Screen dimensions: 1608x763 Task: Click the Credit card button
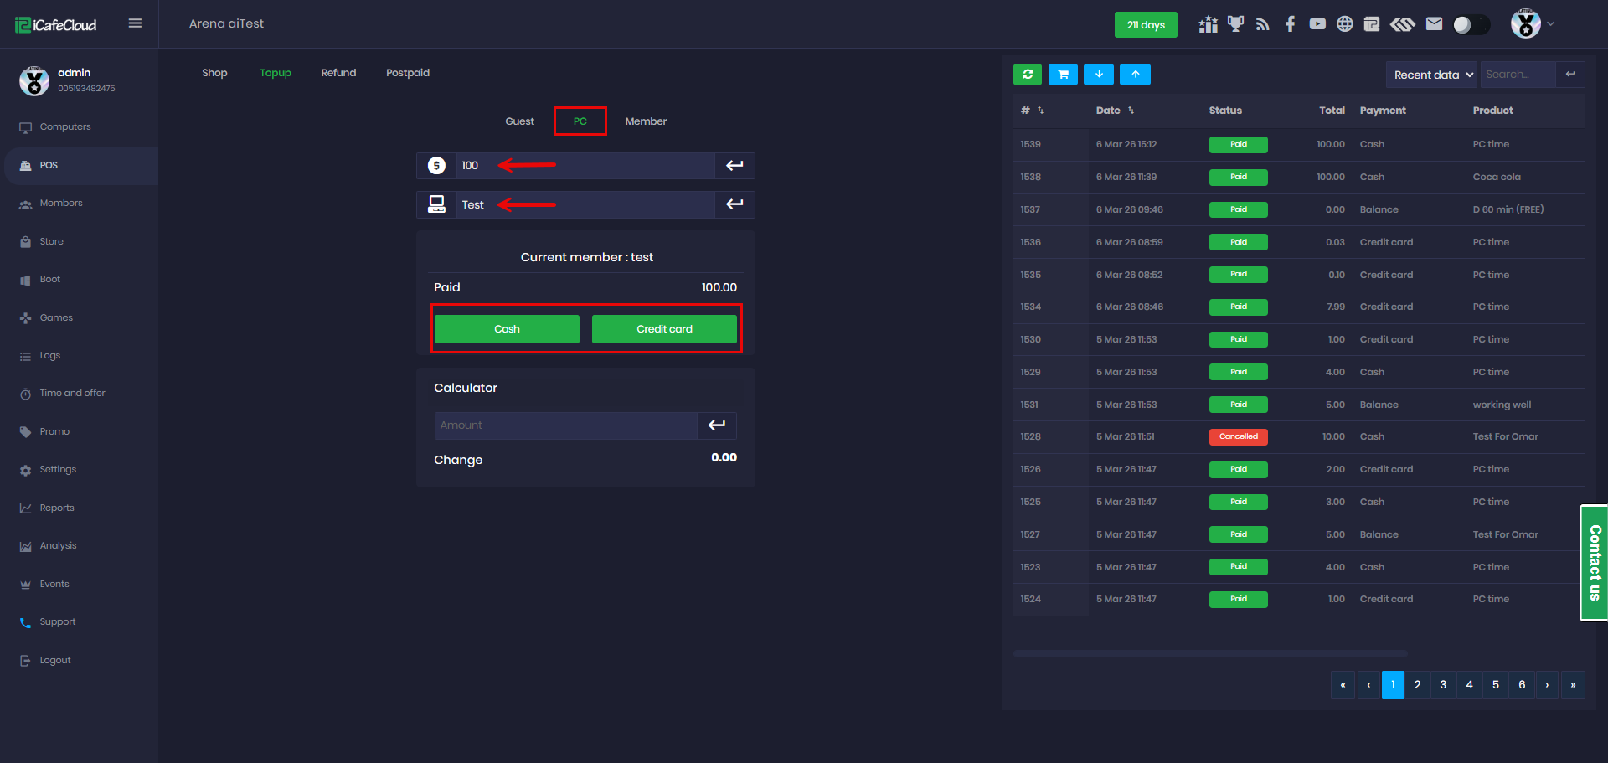(664, 329)
